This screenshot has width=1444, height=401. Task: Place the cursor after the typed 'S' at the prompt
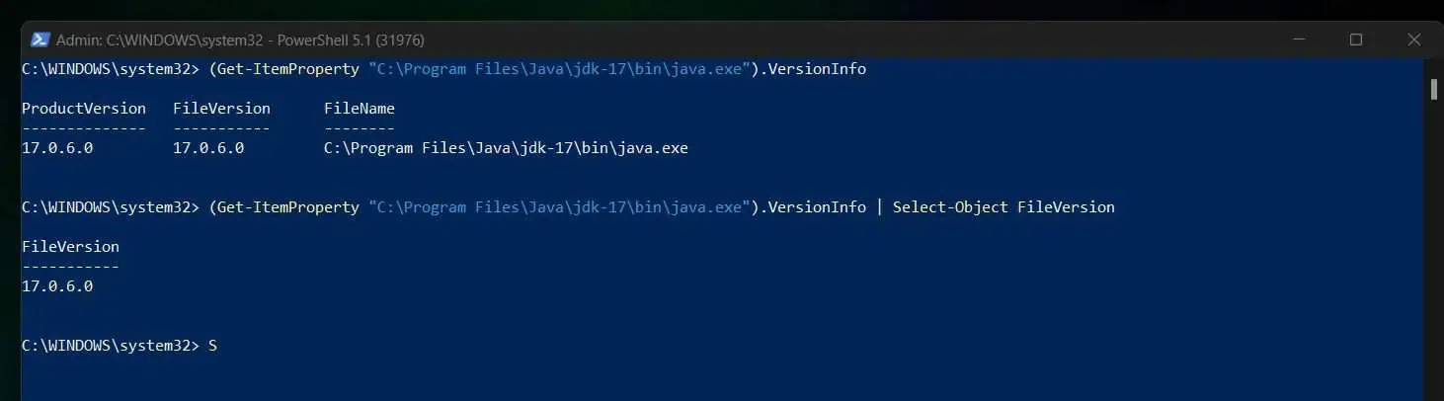(219, 346)
